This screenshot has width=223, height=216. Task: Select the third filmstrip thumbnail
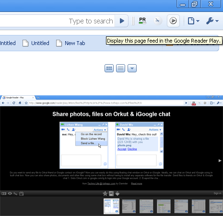[146, 206]
